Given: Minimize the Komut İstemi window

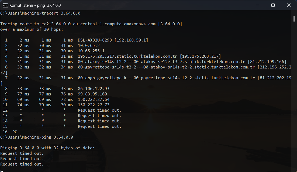Looking at the screenshot, I should [257, 5].
